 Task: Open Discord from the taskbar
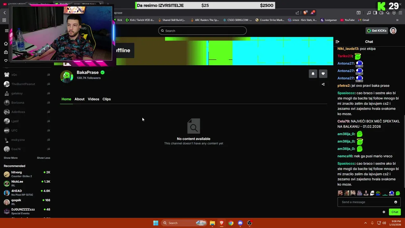240,223
